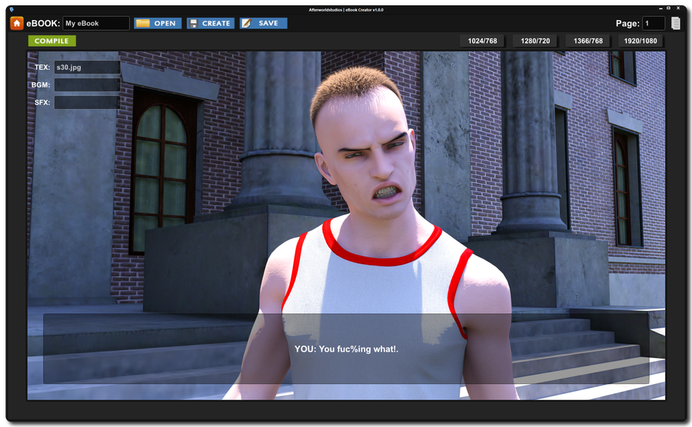Click the page document icon beside Page field

[x=675, y=23]
